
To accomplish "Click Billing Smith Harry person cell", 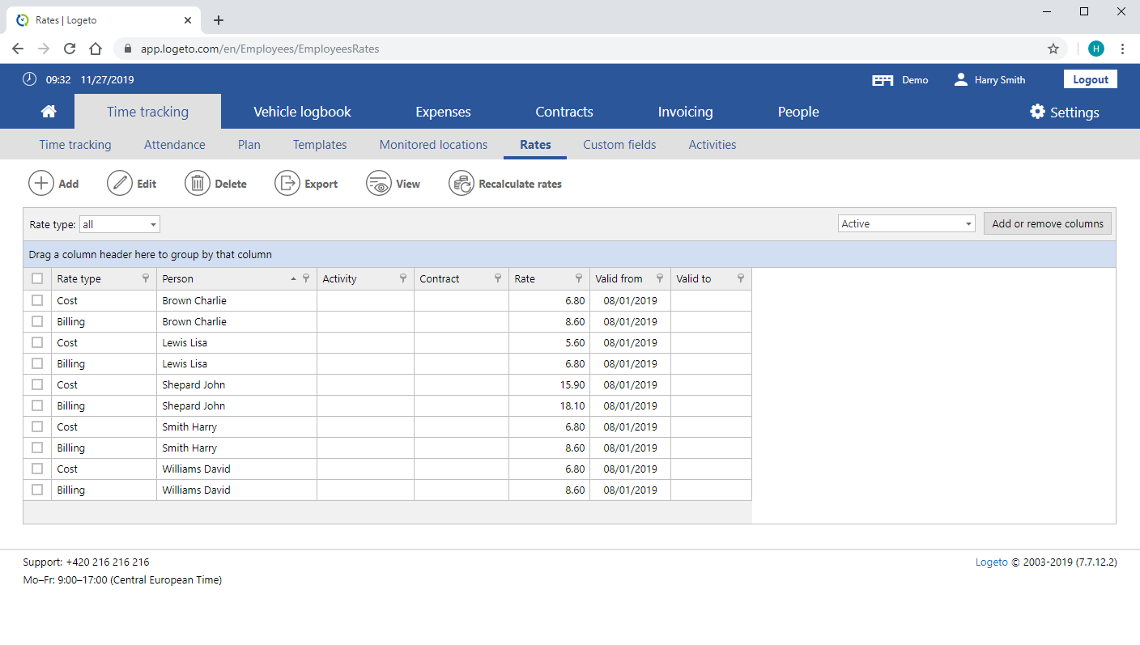I will coord(236,448).
